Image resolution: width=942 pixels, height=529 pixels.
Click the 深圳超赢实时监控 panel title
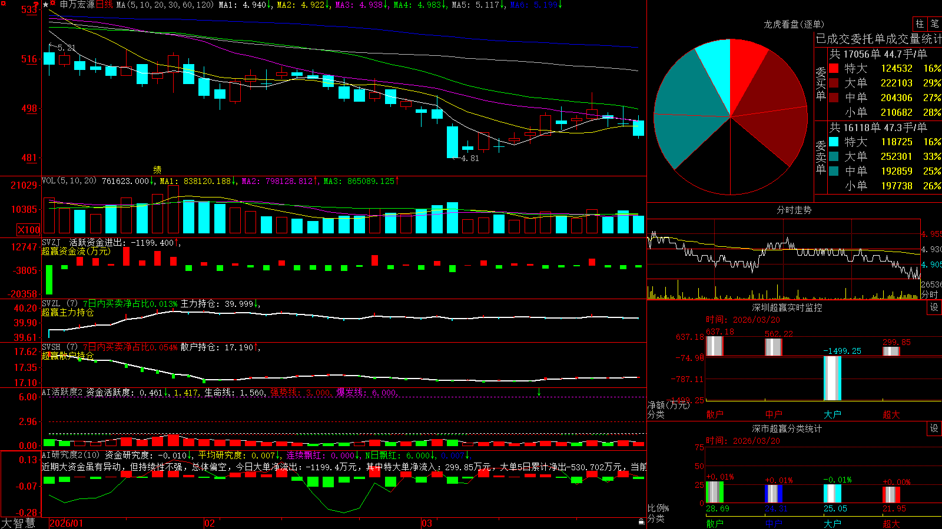click(x=787, y=307)
